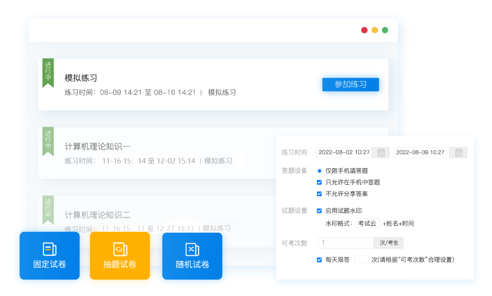This screenshot has height=296, width=492.
Task: Uncheck the 只允许在手机中答题 checkbox
Action: [x=319, y=183]
